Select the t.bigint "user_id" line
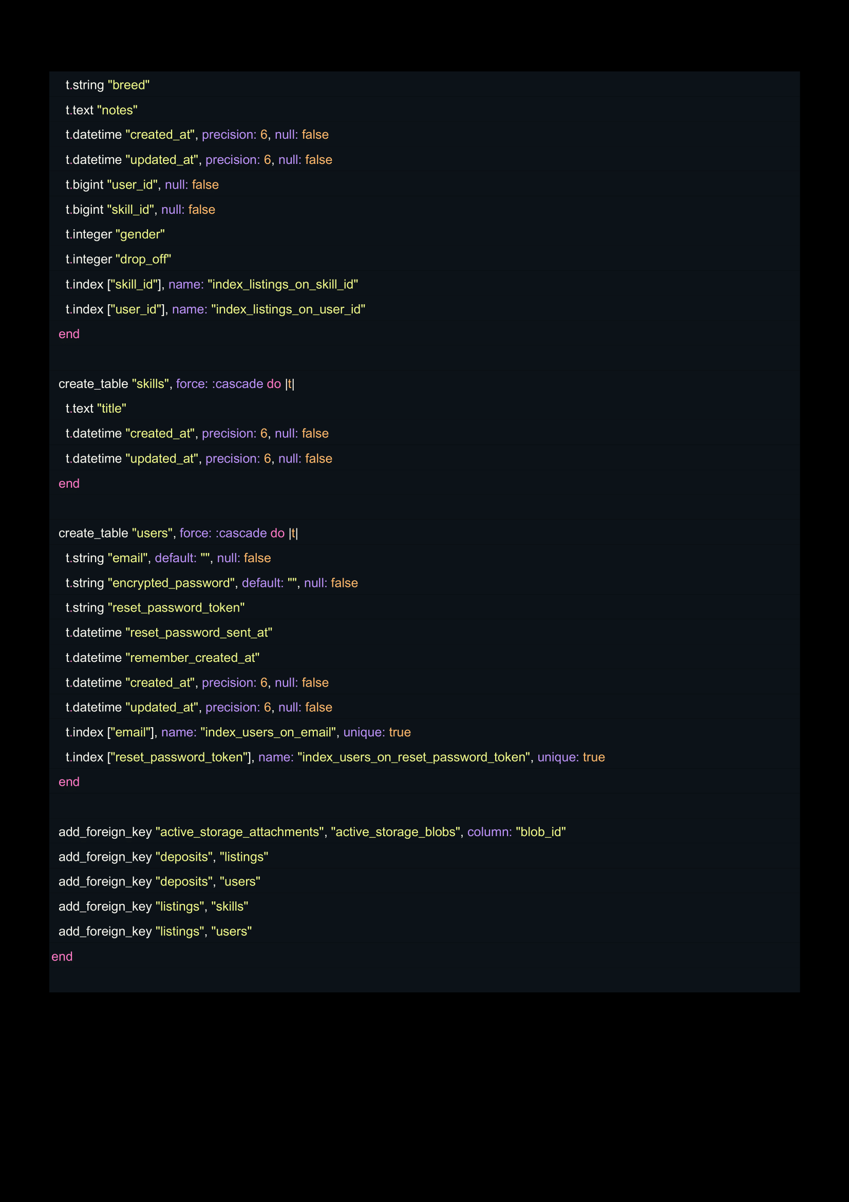The height and width of the screenshot is (1202, 849). pyautogui.click(x=142, y=185)
